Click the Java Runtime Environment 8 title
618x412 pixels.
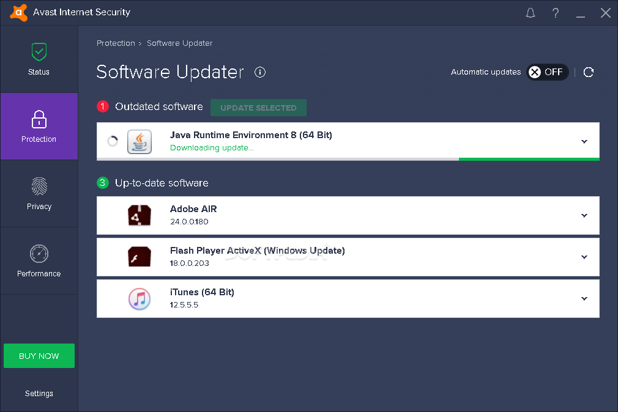[251, 135]
